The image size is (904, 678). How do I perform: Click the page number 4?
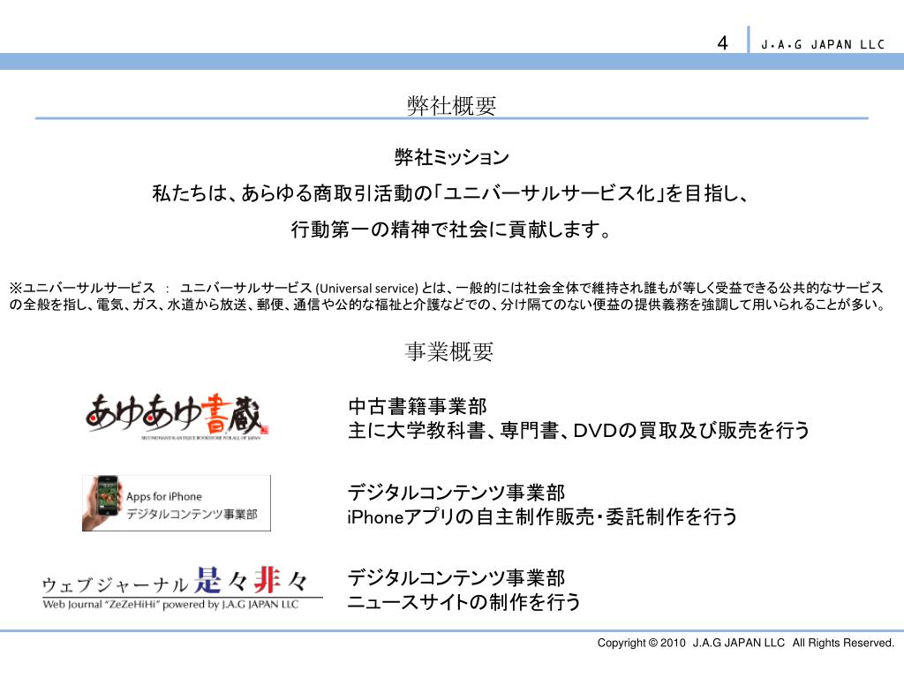tap(722, 42)
